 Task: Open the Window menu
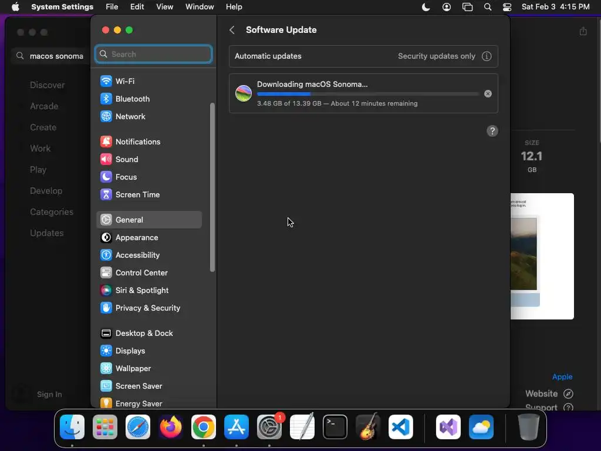pyautogui.click(x=200, y=7)
